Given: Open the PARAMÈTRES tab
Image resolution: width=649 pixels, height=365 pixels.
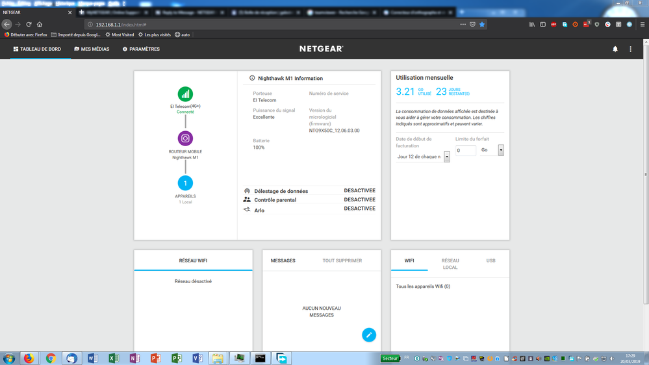Looking at the screenshot, I should (x=141, y=49).
